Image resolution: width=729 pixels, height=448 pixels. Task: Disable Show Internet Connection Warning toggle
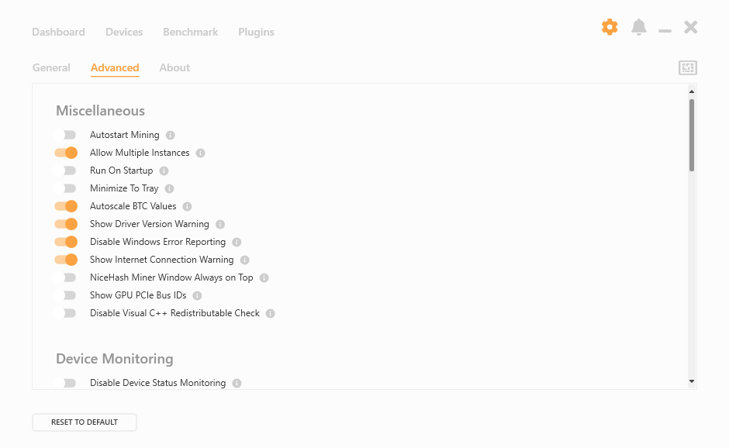[x=65, y=260]
